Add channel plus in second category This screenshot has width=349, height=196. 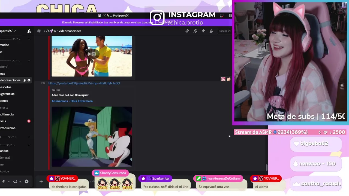[29, 61]
